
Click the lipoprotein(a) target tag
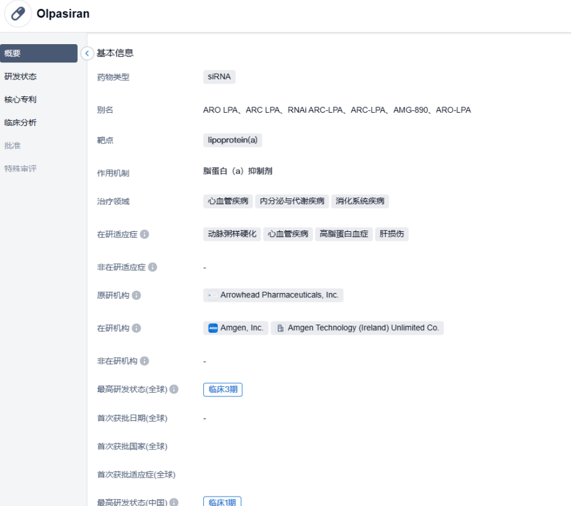click(x=232, y=140)
